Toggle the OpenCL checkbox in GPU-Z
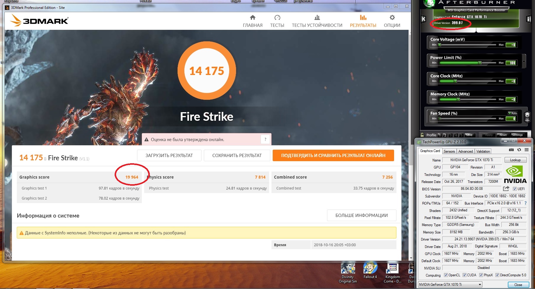Viewport: 535px width, 289px height. (446, 275)
